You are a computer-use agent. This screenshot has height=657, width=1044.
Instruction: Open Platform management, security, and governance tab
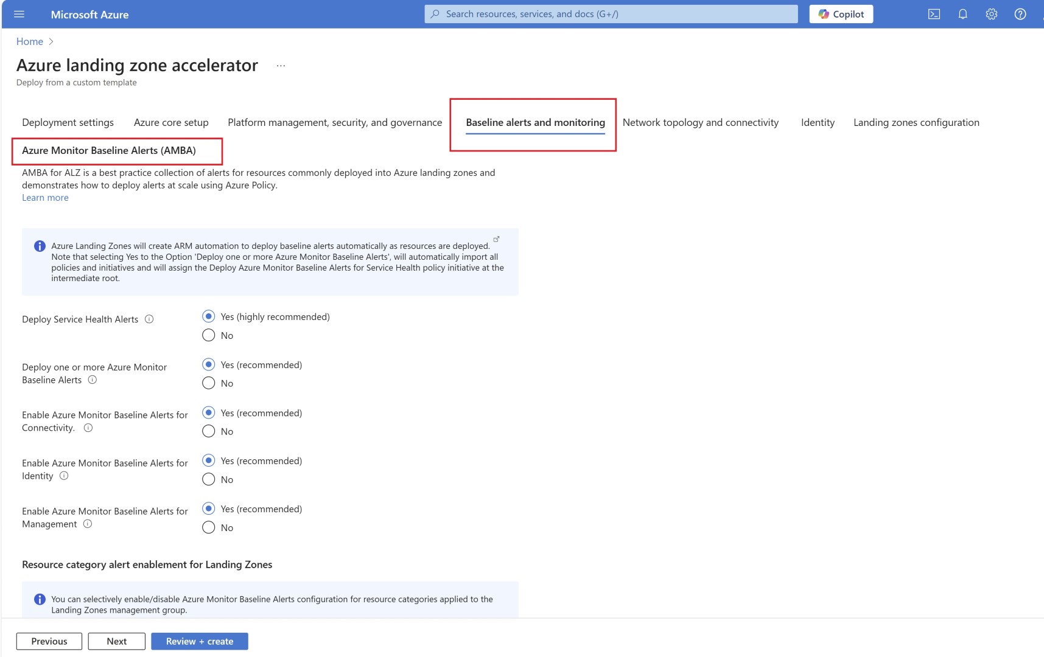click(x=335, y=122)
